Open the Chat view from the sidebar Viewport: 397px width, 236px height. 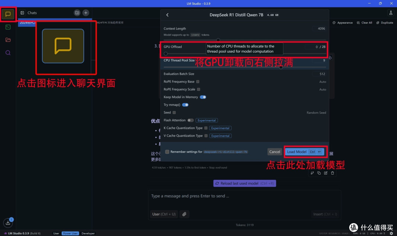[x=8, y=14]
